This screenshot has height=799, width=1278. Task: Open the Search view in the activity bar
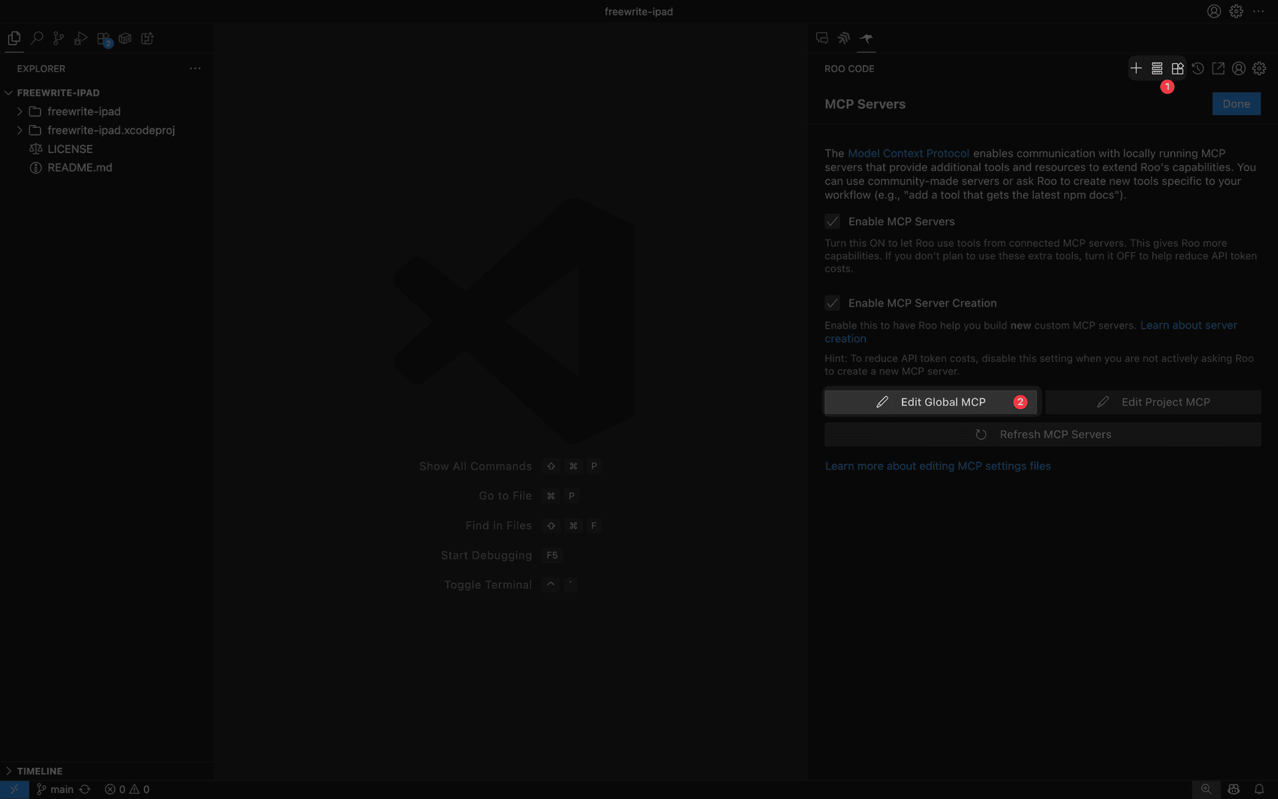(x=37, y=38)
